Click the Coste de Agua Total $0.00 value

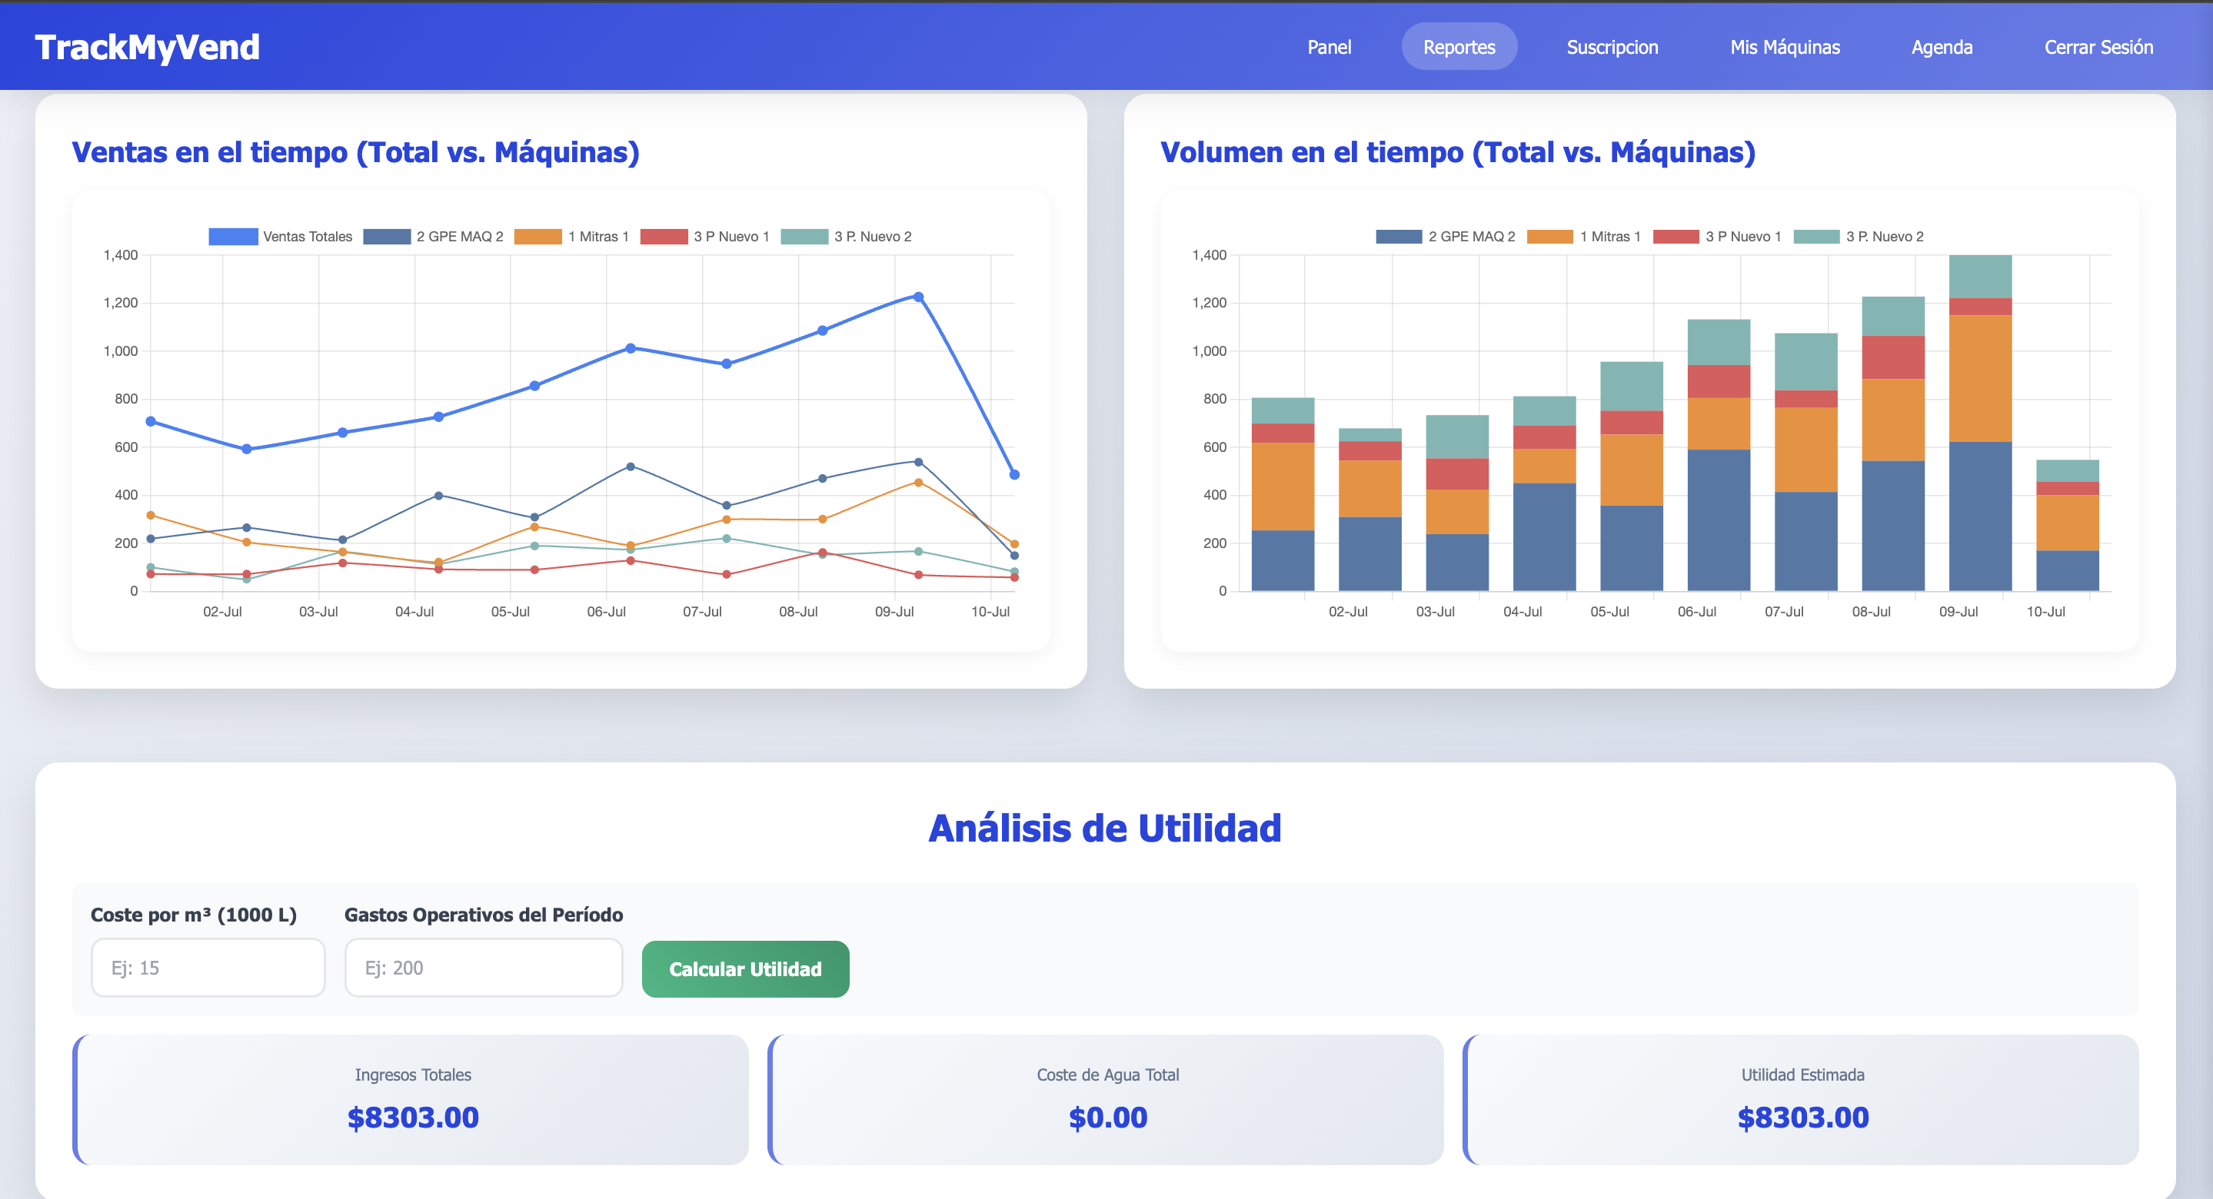pyautogui.click(x=1107, y=1118)
